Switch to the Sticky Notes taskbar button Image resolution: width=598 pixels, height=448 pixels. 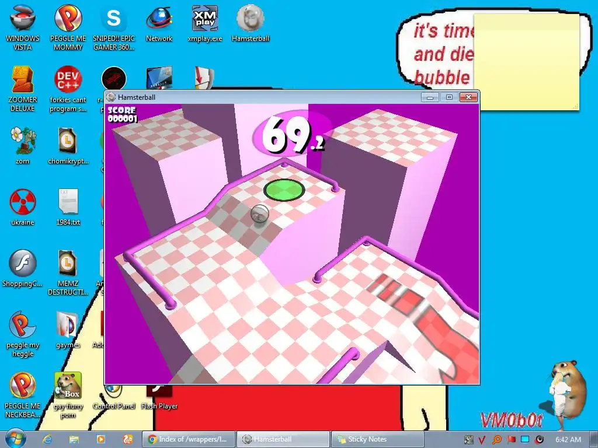point(377,439)
